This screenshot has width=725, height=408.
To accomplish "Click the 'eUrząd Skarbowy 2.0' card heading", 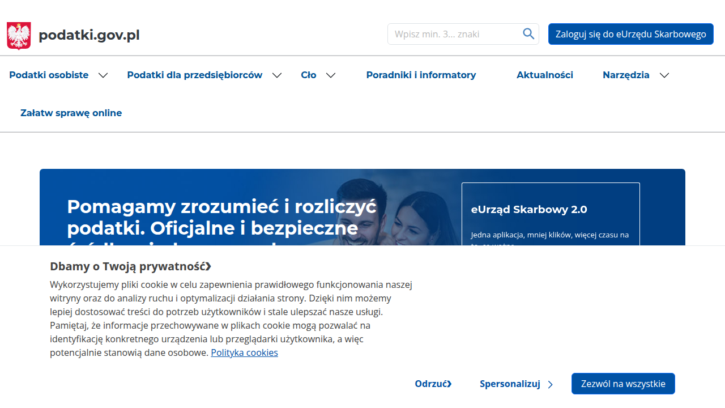I will (x=529, y=209).
